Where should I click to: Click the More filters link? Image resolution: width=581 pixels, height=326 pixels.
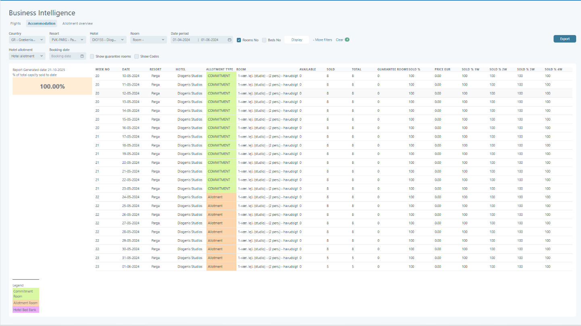pos(323,40)
